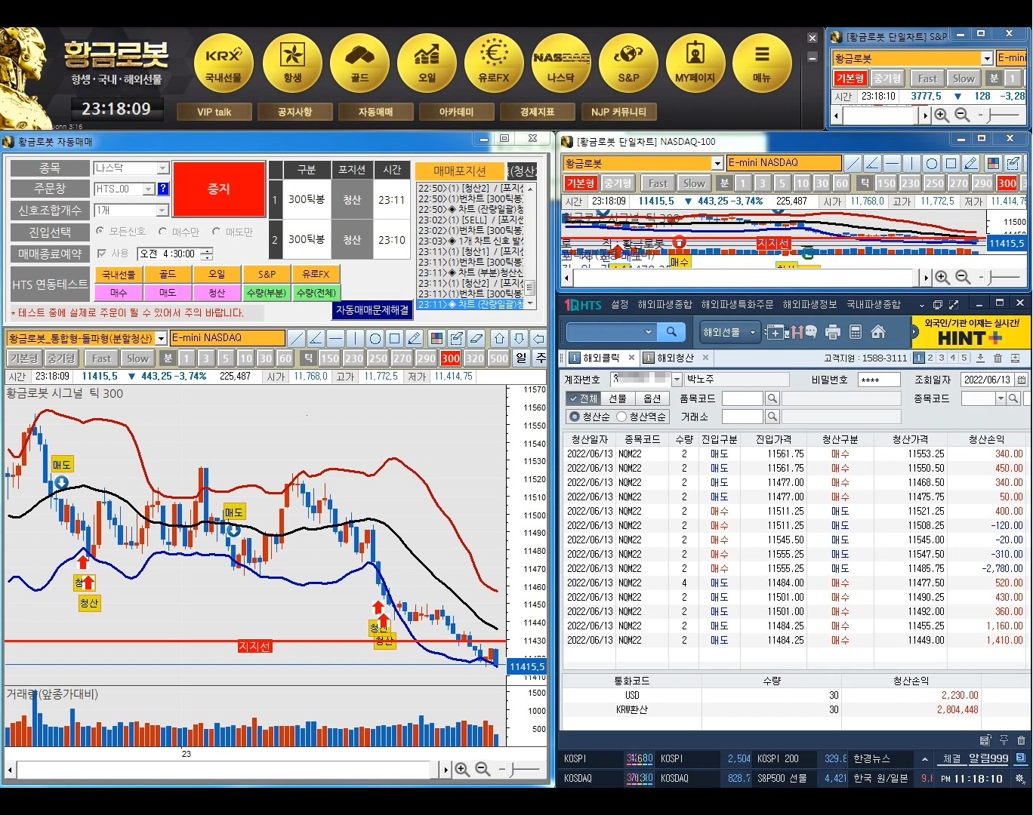Click the blue help question mark beside HTS_00

(163, 189)
